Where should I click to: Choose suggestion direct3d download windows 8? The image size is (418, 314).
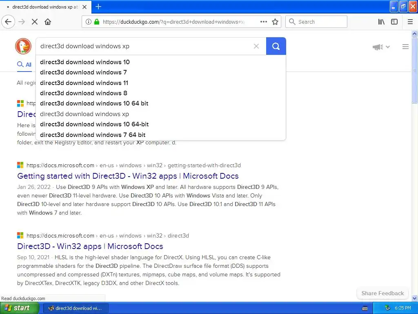161,93
